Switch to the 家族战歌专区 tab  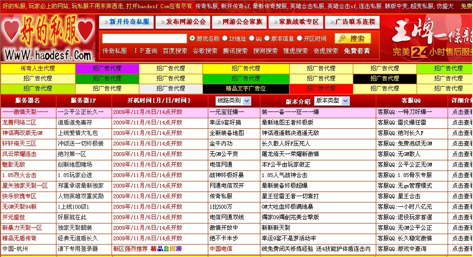tap(295, 22)
